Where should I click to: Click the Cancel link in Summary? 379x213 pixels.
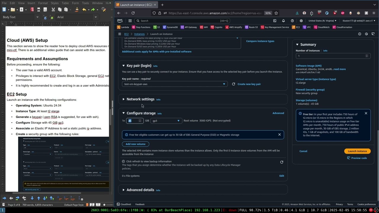coord(303,151)
